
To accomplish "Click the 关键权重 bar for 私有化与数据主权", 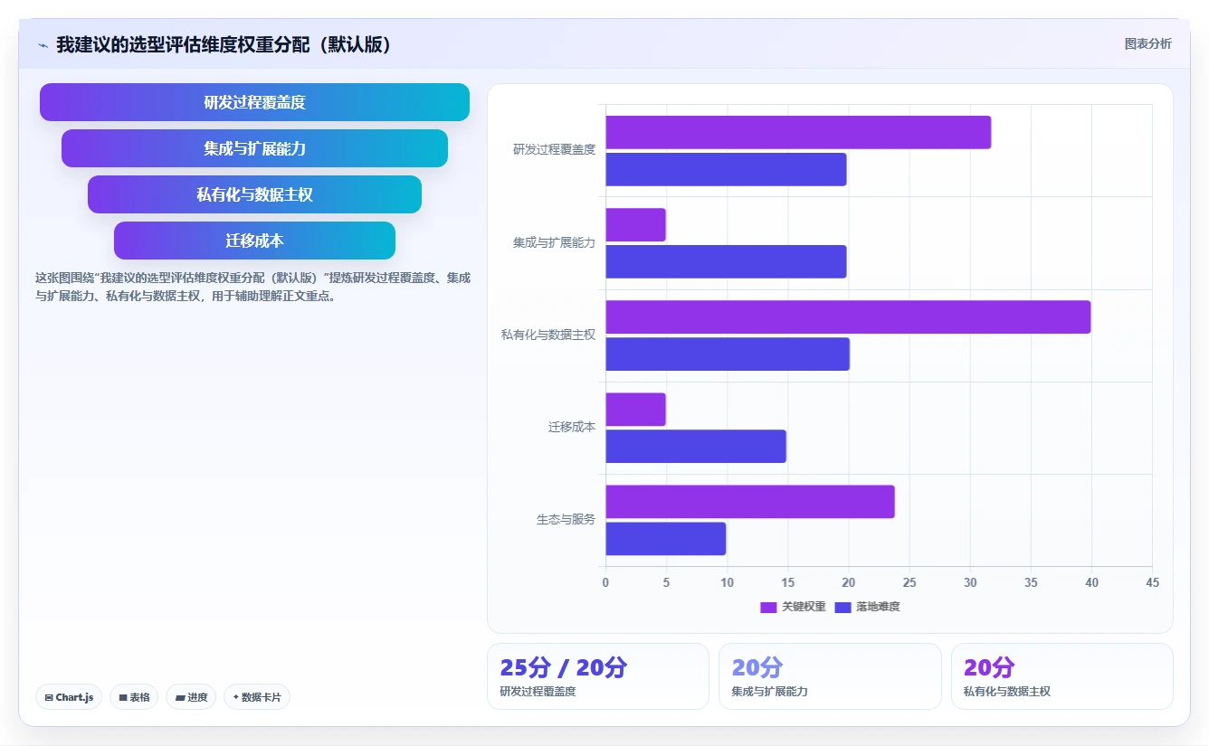I will click(848, 316).
